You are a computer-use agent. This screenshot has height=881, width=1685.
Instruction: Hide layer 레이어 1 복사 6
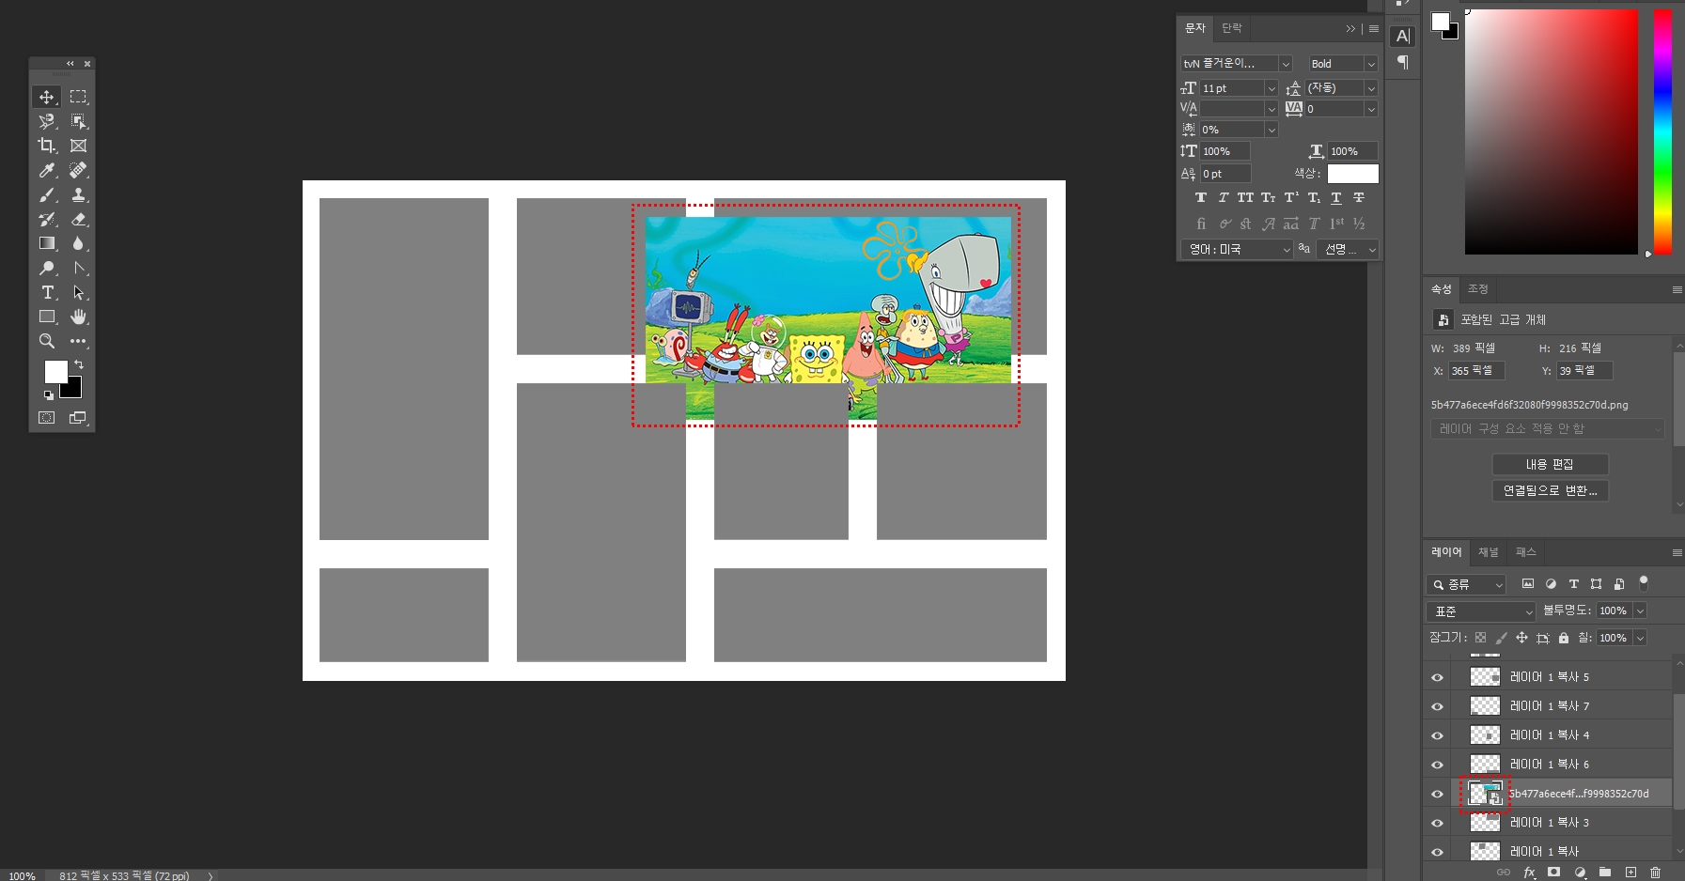(x=1437, y=765)
